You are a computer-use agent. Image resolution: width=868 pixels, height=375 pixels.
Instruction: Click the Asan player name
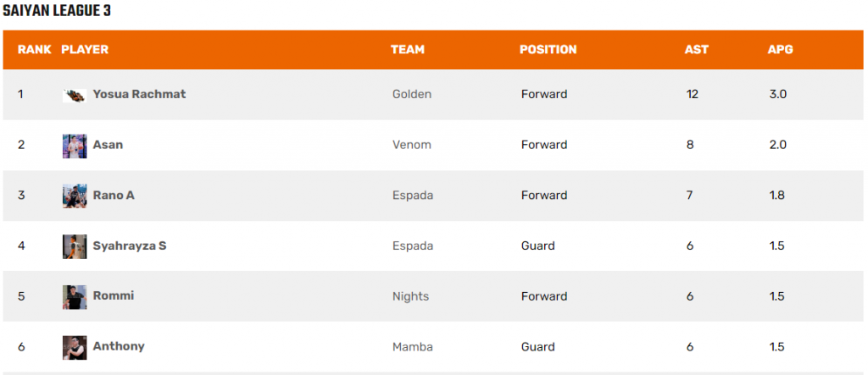click(108, 145)
